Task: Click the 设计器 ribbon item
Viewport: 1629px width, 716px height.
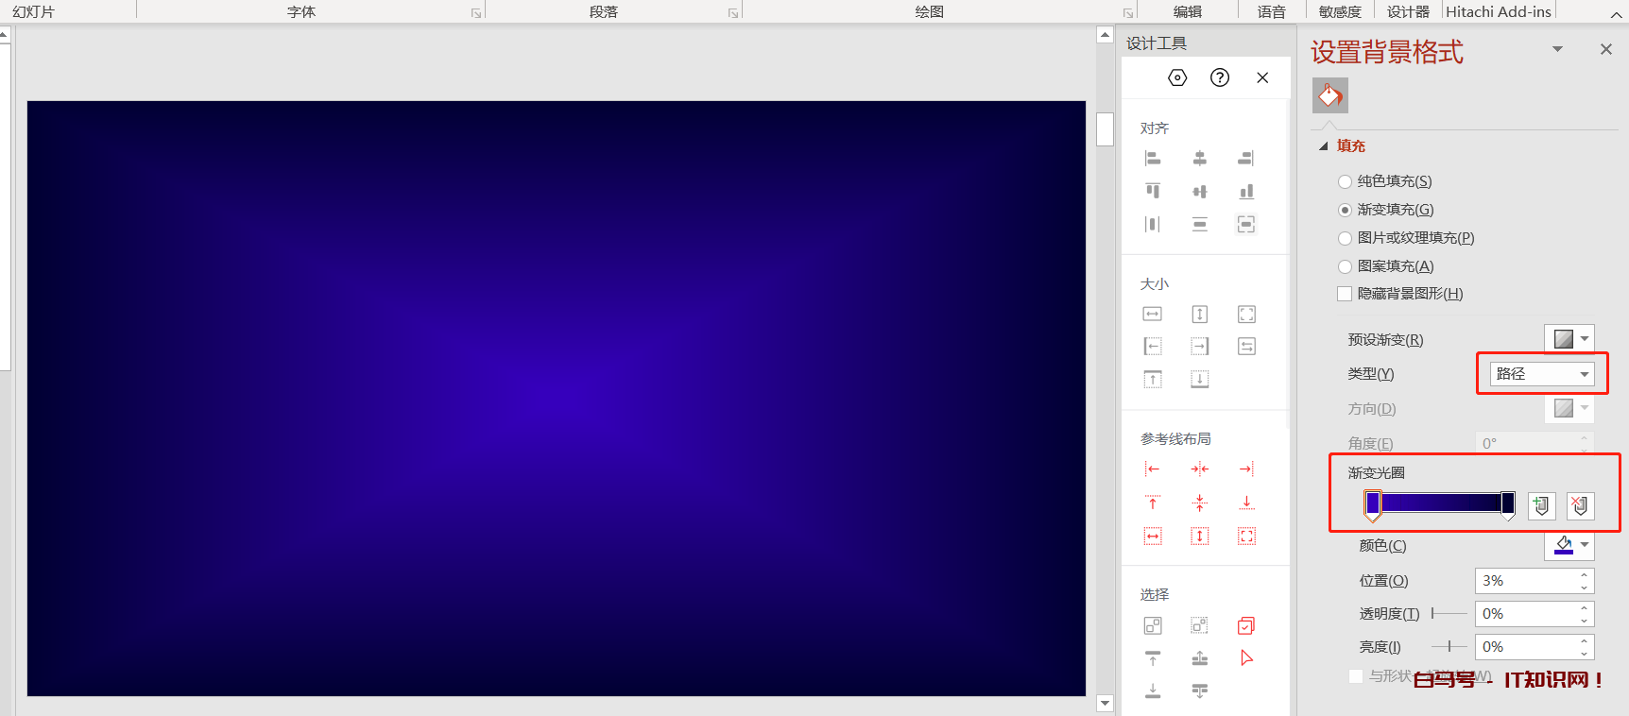Action: pyautogui.click(x=1408, y=11)
